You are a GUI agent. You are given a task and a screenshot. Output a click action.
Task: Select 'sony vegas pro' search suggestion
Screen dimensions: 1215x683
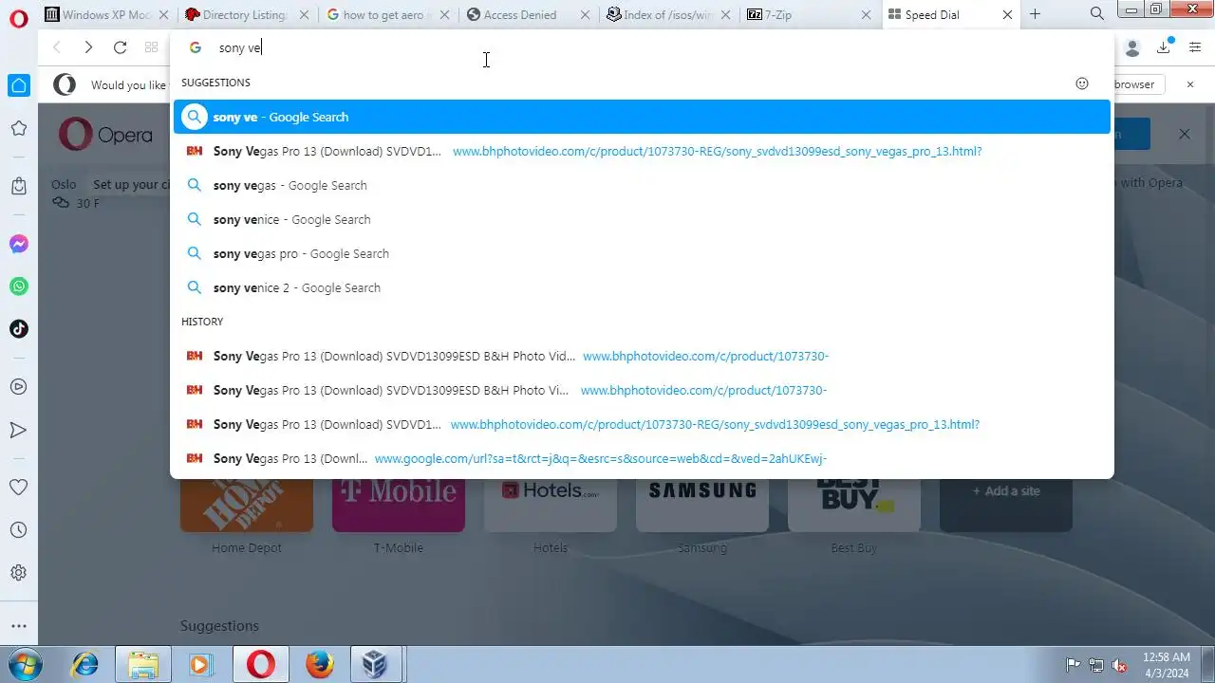click(642, 253)
